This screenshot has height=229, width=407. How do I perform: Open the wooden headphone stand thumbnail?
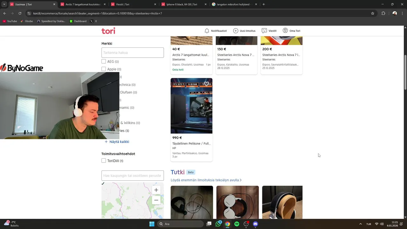[282, 202]
